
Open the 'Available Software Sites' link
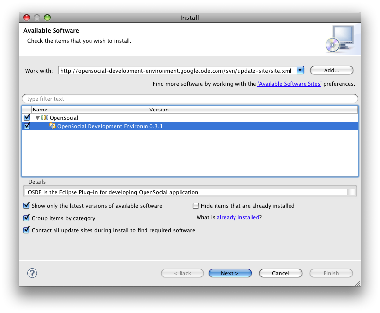290,84
